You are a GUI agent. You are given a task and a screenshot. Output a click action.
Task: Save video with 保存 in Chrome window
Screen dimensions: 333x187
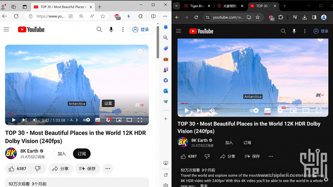coord(252,156)
